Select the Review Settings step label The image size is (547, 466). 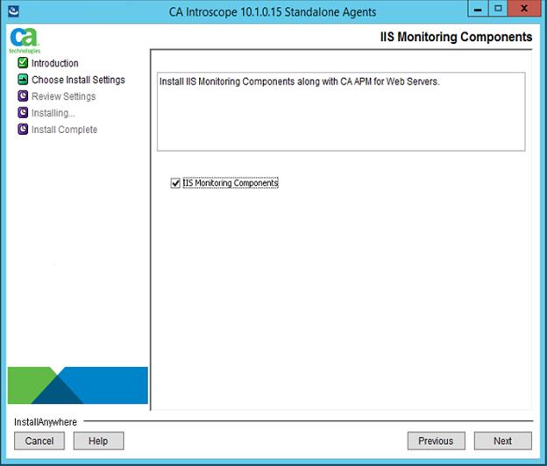tap(63, 96)
